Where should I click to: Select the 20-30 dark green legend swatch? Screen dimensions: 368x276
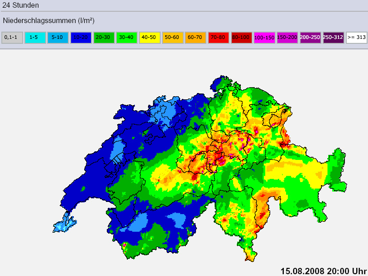(104, 37)
